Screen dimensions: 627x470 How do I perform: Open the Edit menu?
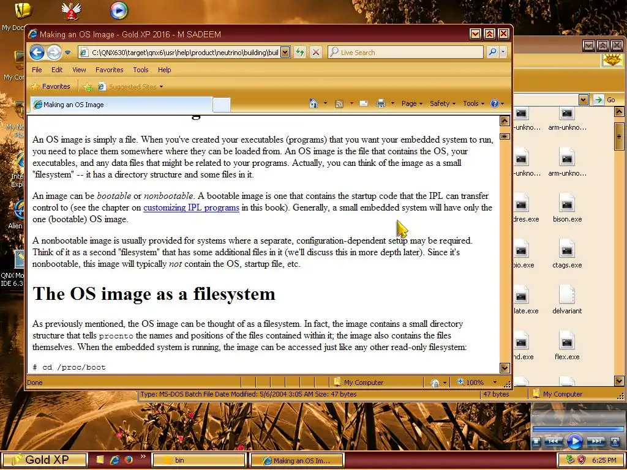(57, 70)
